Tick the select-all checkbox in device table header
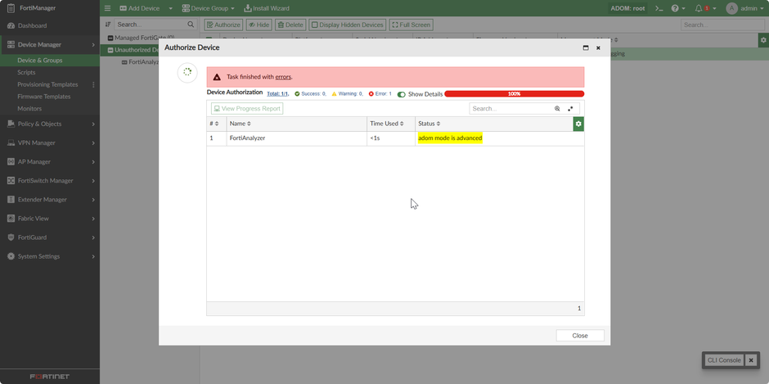The height and width of the screenshot is (384, 769). point(209,40)
